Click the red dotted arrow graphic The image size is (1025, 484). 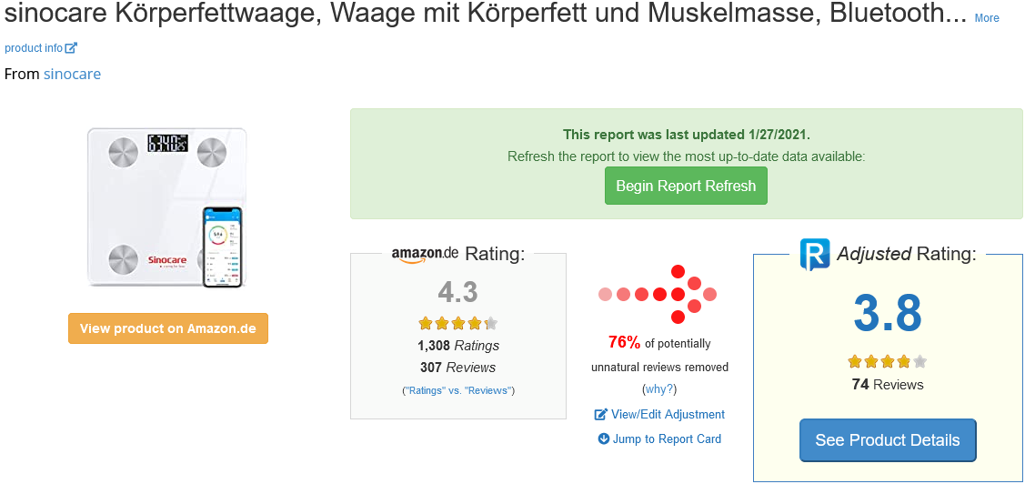(x=658, y=294)
